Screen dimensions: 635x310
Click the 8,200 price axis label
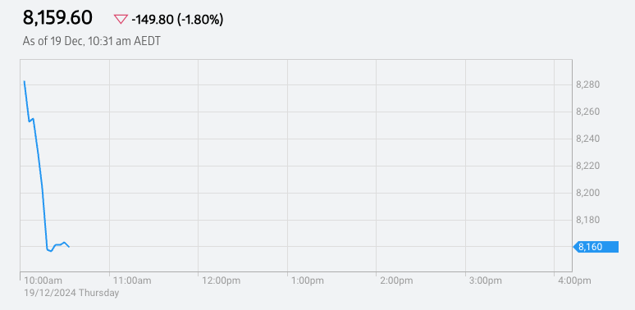point(587,193)
